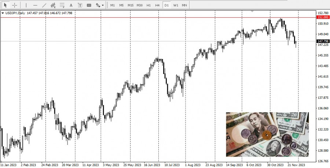Viewport: 330px width, 168px height.
Task: Click the USDJPY,Daily chart title
Action: coord(15,13)
